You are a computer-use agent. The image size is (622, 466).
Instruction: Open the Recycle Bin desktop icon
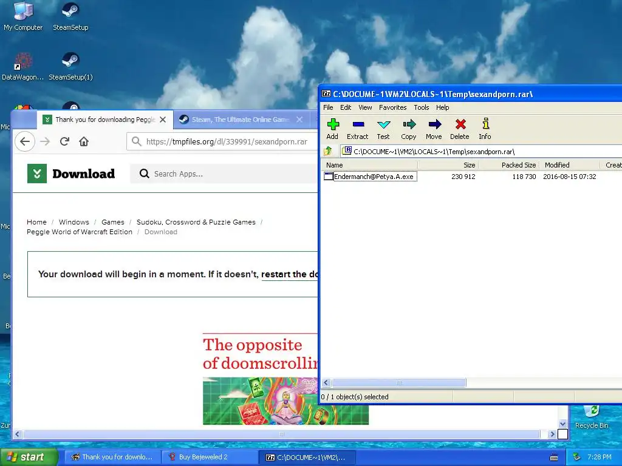(592, 417)
